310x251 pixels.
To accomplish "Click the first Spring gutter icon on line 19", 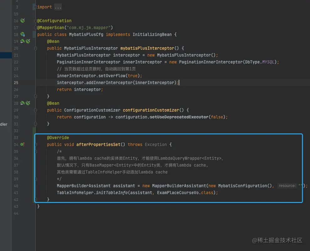I will tap(22, 41).
